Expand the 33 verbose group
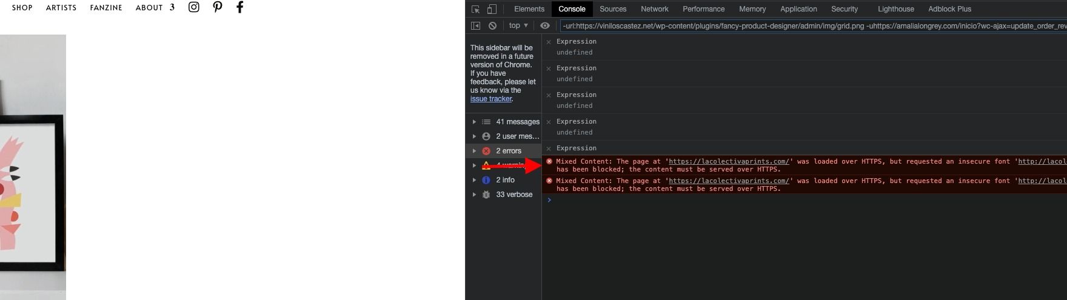 474,195
